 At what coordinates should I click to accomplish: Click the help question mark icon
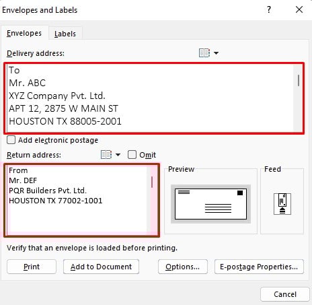[x=269, y=9]
